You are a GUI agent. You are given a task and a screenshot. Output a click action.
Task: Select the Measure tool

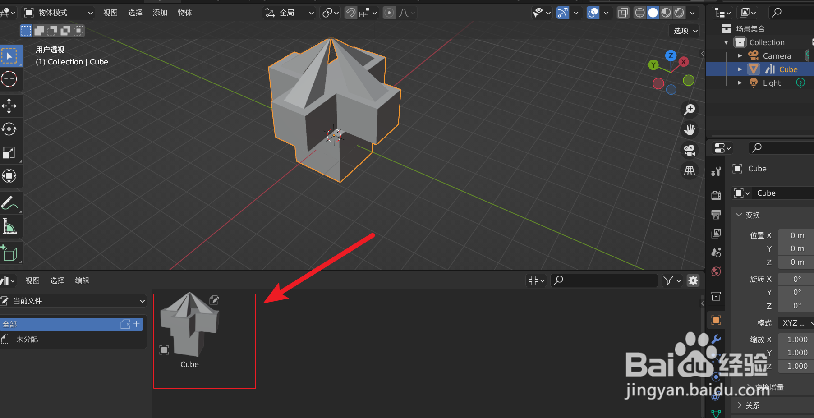click(x=10, y=226)
